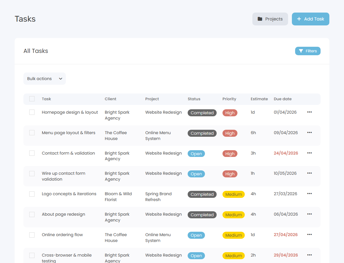Click Open badge on Online ordering flow row
344x263 pixels.
[x=196, y=235]
